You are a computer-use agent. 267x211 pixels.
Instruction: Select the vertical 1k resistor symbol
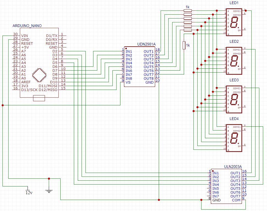(x=184, y=45)
